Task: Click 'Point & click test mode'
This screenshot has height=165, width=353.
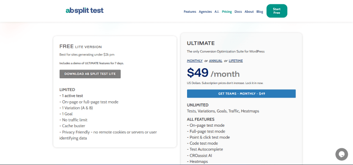Action: (x=208, y=137)
